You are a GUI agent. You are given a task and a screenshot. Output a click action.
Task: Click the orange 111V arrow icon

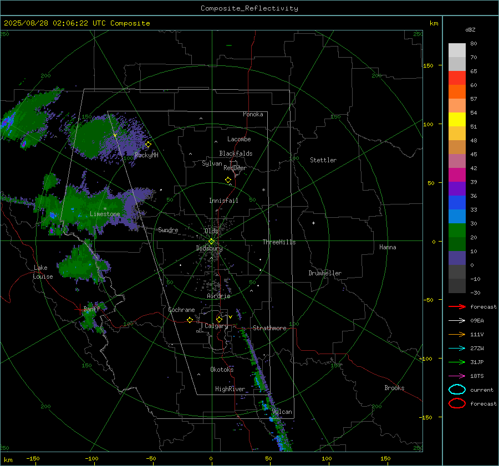click(457, 334)
